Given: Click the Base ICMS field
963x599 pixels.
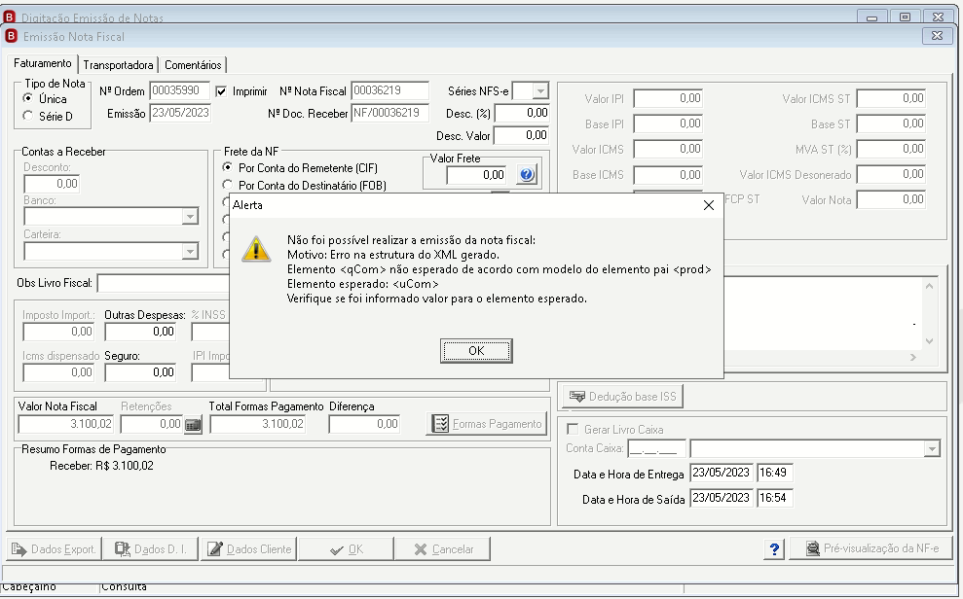Looking at the screenshot, I should tap(668, 175).
